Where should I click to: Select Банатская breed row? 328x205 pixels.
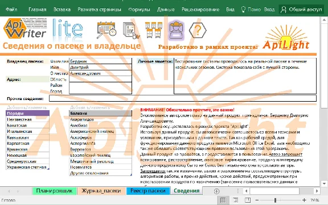(x=27, y=125)
